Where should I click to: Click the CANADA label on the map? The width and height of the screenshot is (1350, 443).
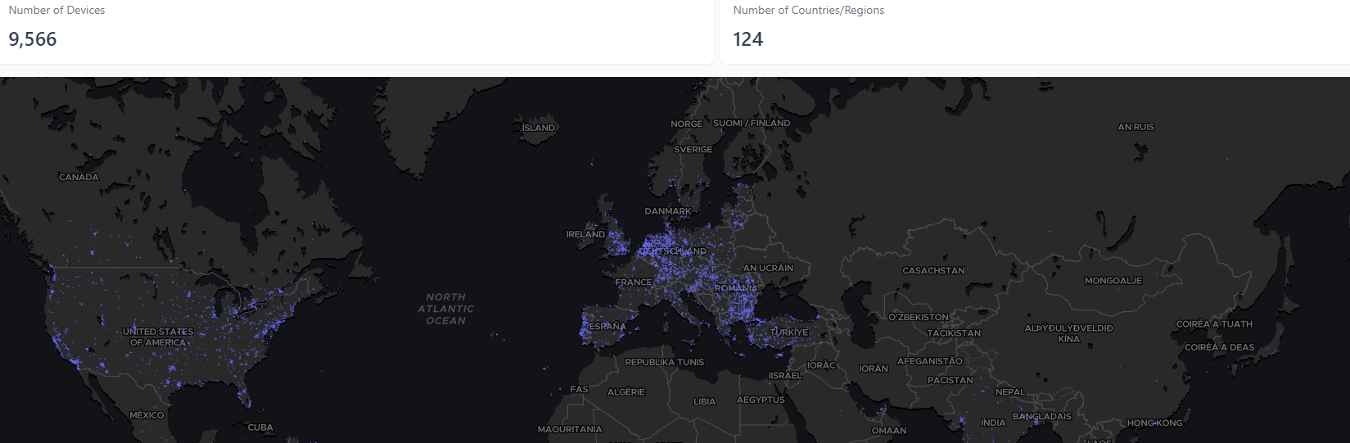(79, 177)
